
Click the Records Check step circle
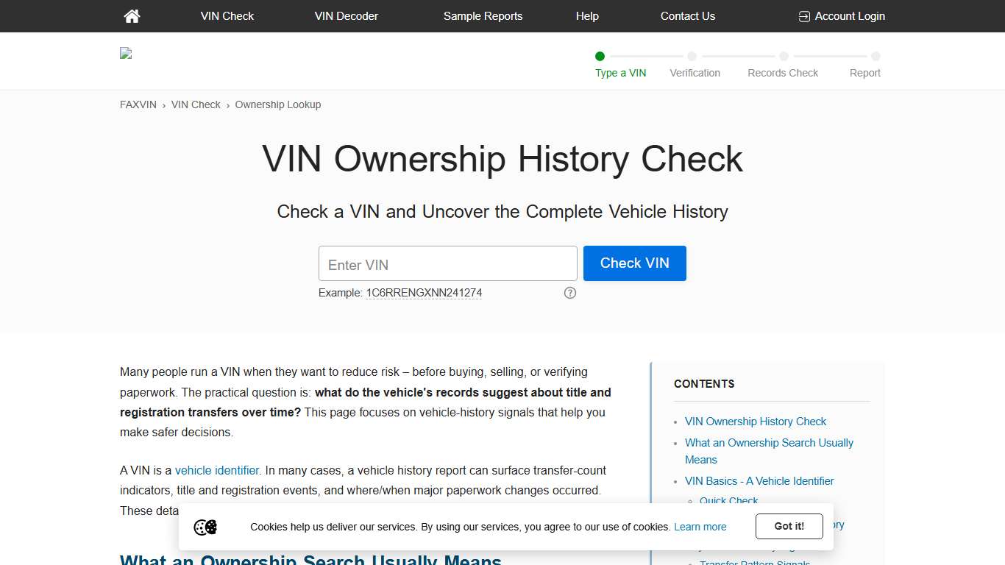point(783,56)
